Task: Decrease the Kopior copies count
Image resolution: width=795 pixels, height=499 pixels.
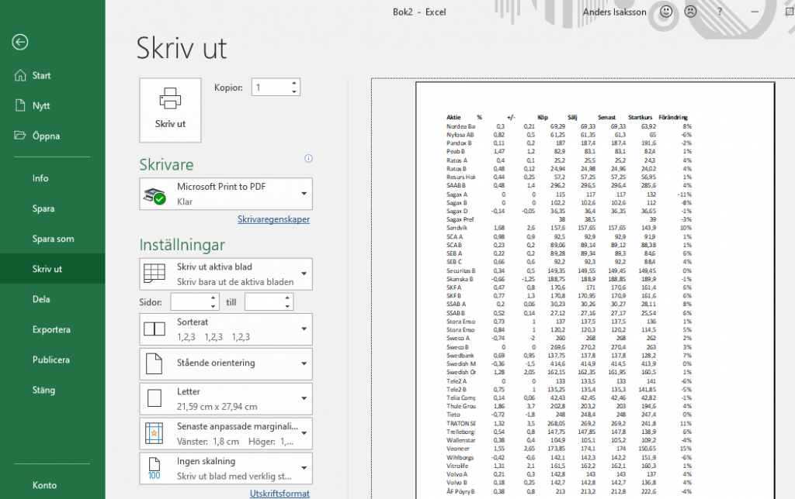Action: [x=294, y=91]
